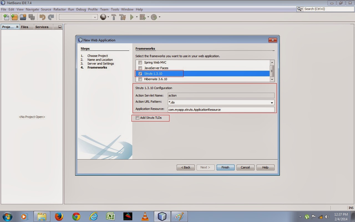Check the Hibernate 3.6.10 checkbox
Viewport: 355px width, 222px height.
tap(140, 79)
